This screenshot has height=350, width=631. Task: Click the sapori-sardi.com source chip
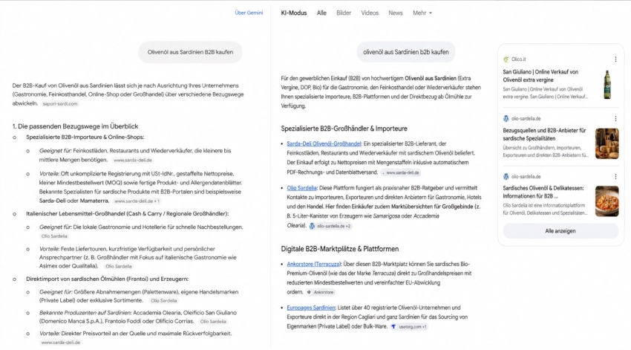61,104
